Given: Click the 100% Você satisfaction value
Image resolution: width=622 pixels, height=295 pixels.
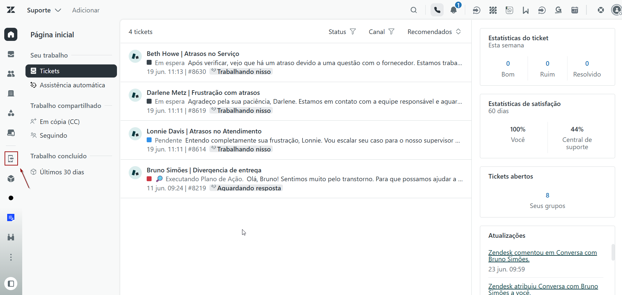Looking at the screenshot, I should pos(518,129).
